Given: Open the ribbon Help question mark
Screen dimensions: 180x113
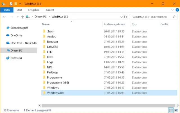Looking at the screenshot, I should (x=177, y=10).
